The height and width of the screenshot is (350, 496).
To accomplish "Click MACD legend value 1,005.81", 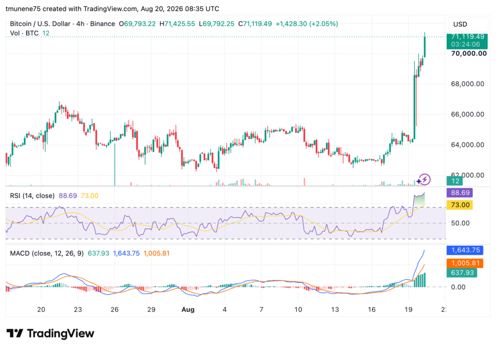I will tap(156, 253).
